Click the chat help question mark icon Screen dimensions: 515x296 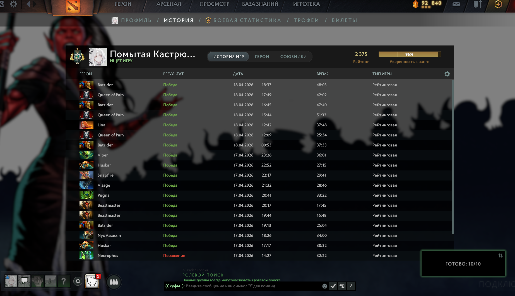[x=351, y=286]
